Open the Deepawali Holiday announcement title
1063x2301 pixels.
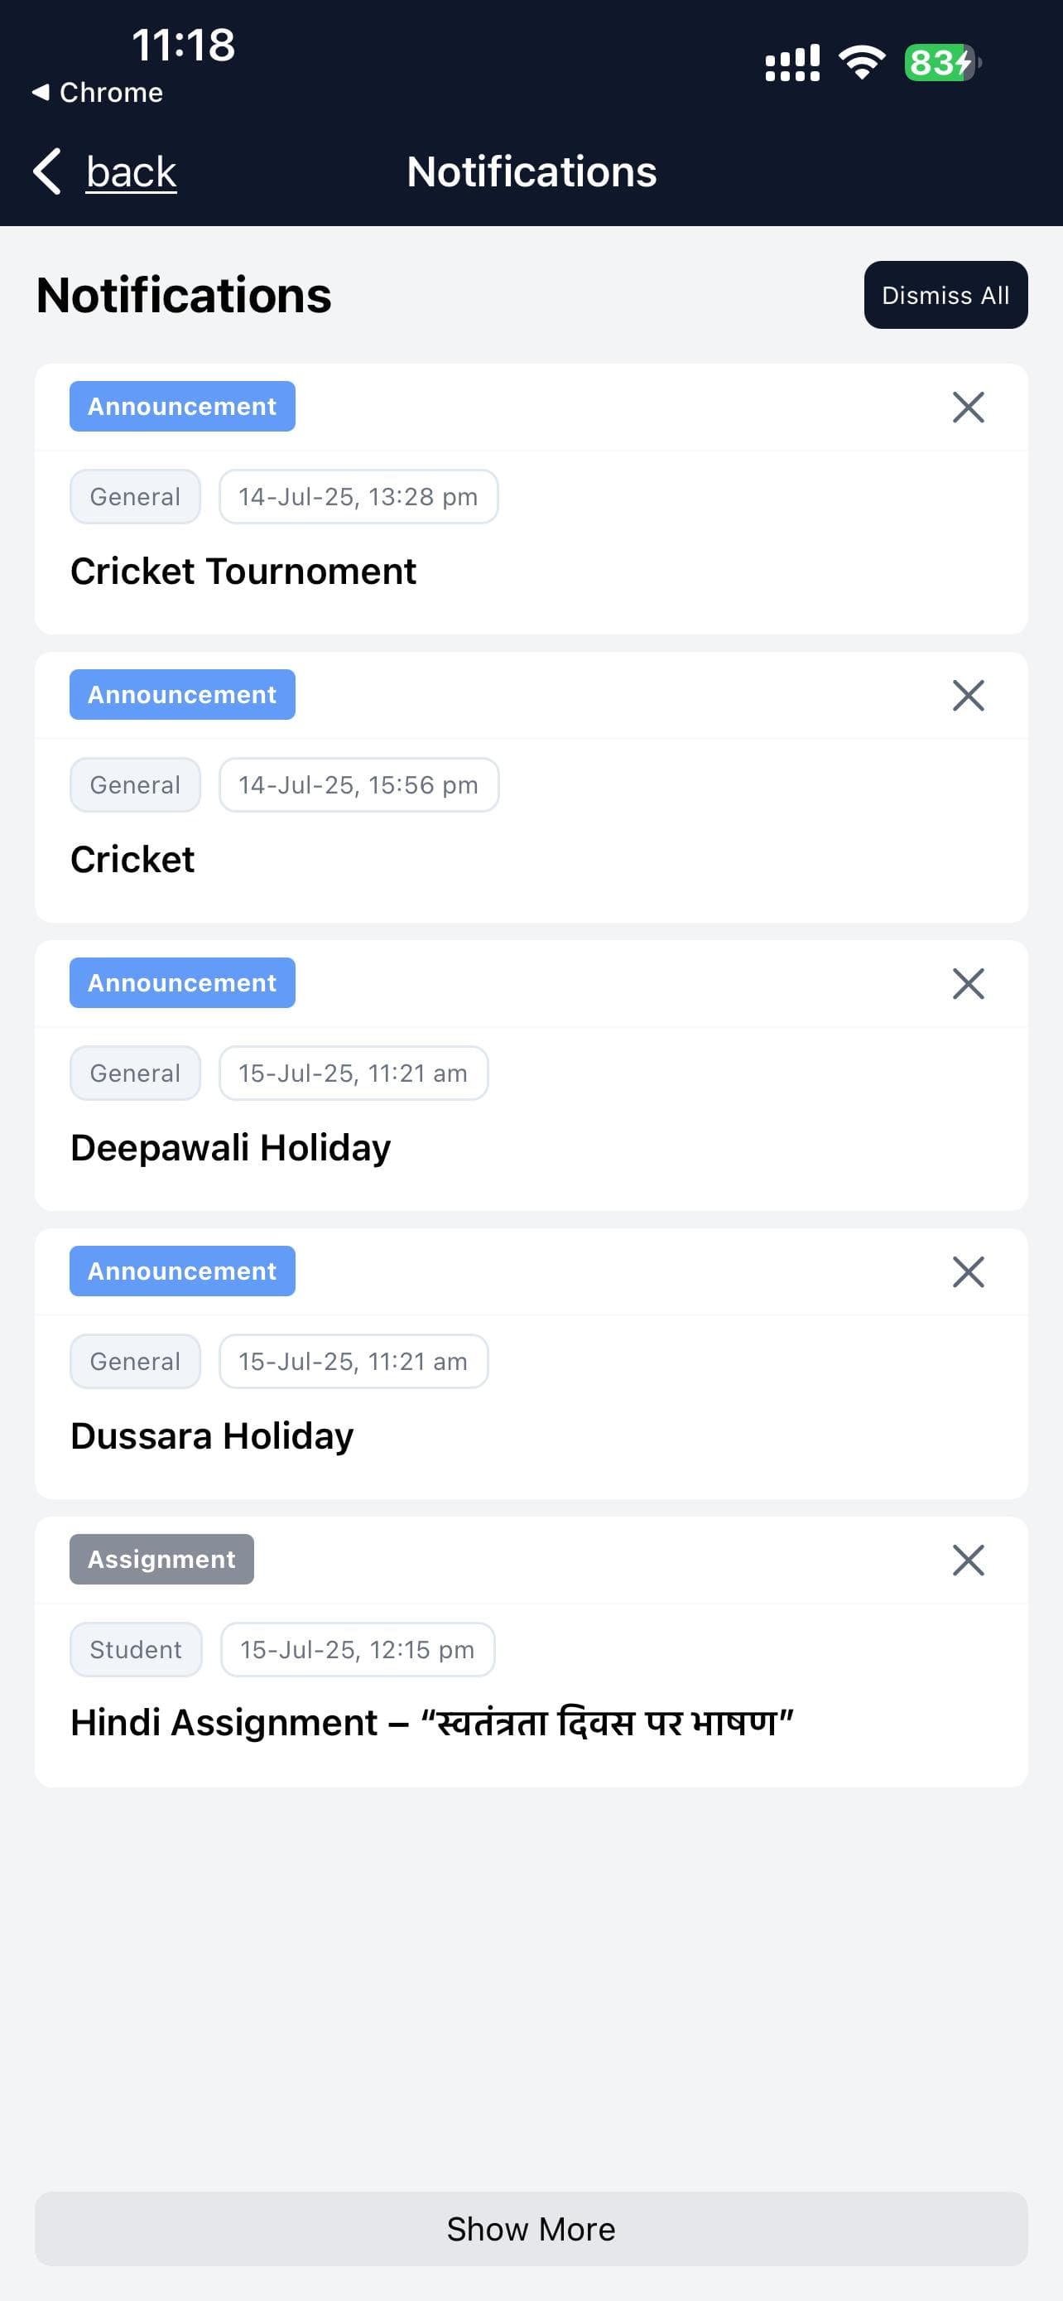[230, 1148]
